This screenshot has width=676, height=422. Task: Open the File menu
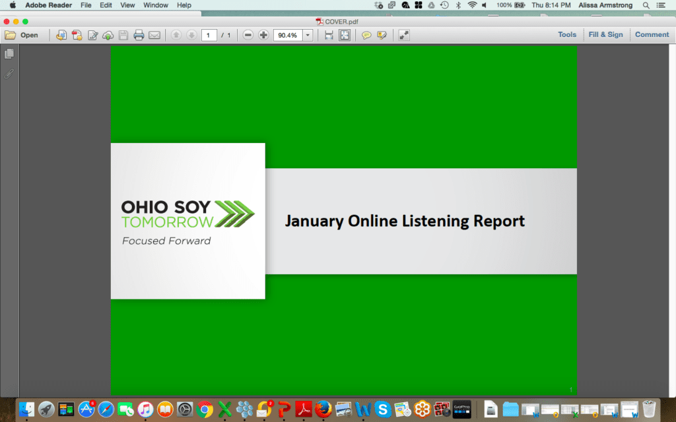point(86,5)
